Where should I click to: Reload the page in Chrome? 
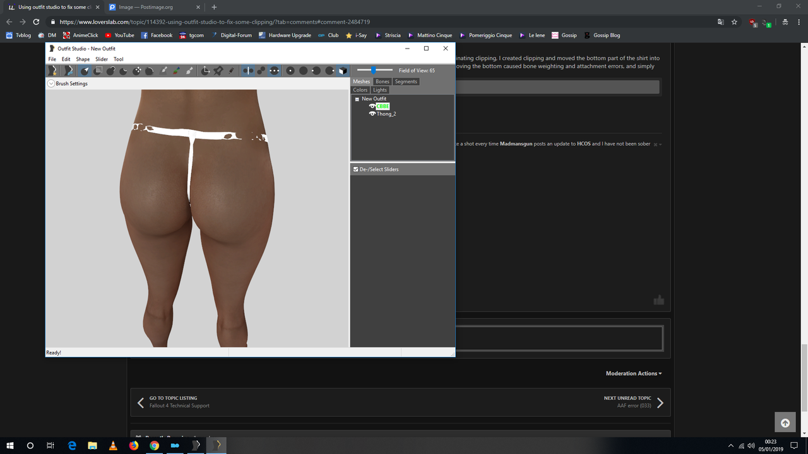tap(36, 21)
